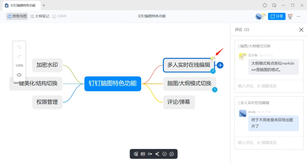
Task: Close the 评论 comments panel
Action: [x=301, y=30]
